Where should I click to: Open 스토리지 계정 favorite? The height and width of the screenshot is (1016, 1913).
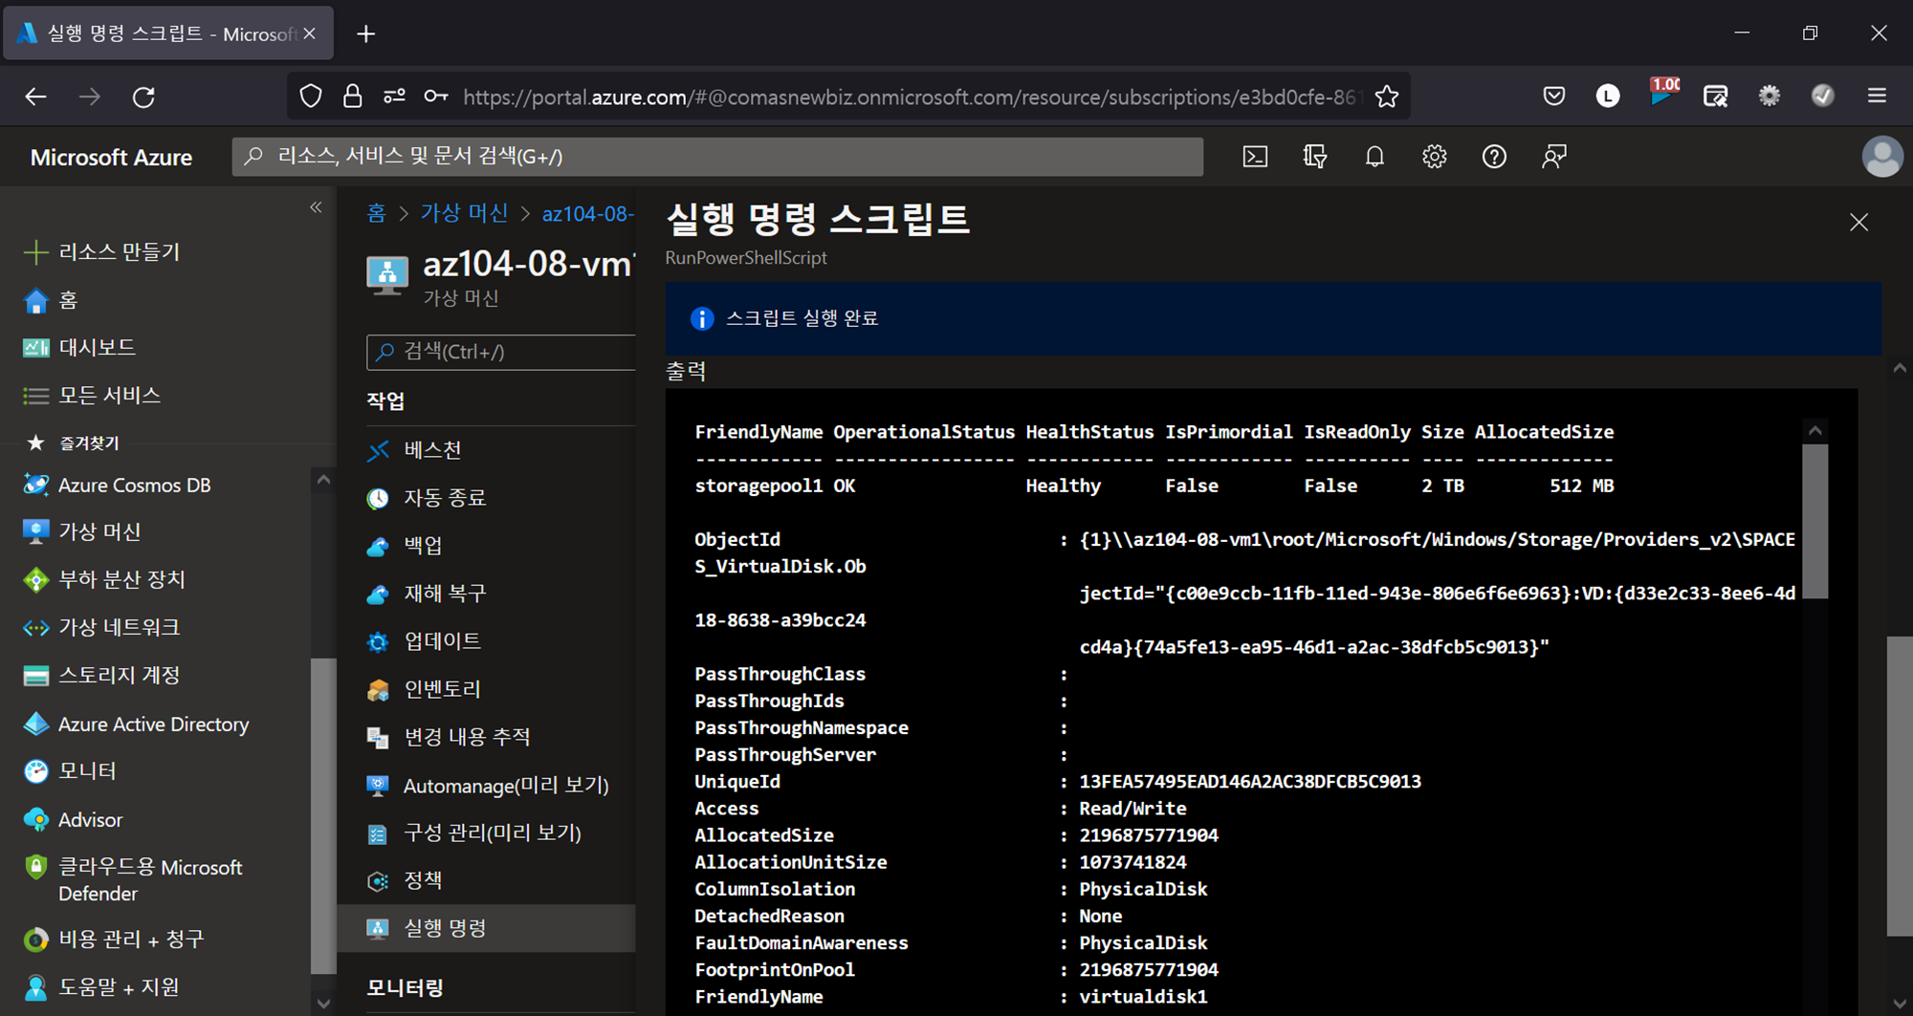click(x=101, y=675)
